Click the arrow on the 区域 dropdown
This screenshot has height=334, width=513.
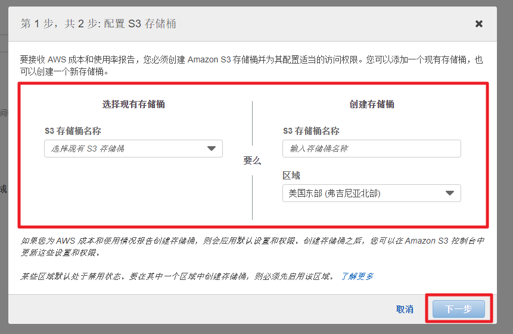point(450,193)
